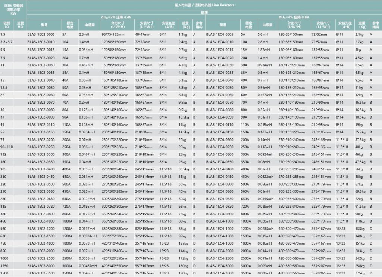Click model BLA3-1EC2-0035
This screenshot has height=277, width=382.
click(41, 73)
